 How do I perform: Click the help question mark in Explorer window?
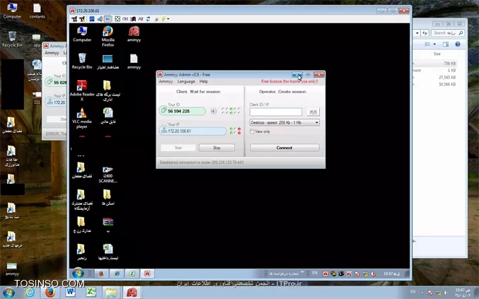point(458,45)
